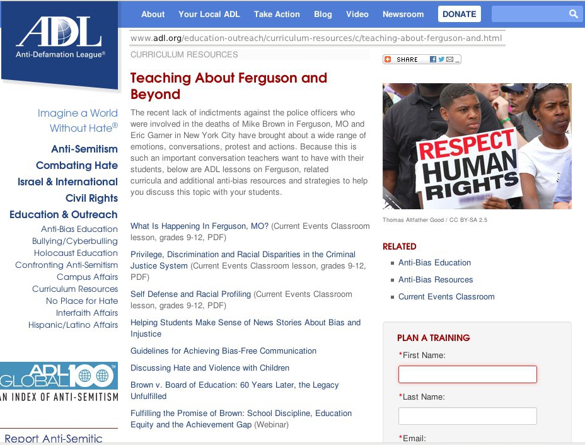Screen dimensions: 585x445
Task: Click the orange plus Share icon
Action: [388, 59]
